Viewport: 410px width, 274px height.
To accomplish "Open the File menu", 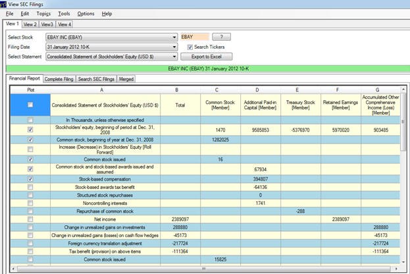I will [10, 14].
